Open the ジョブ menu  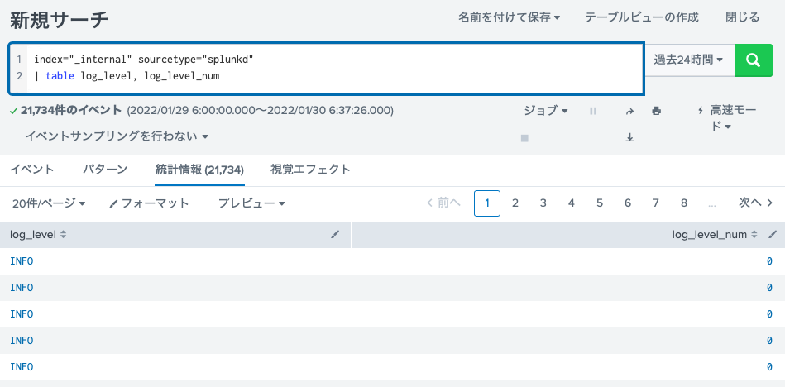pos(546,111)
